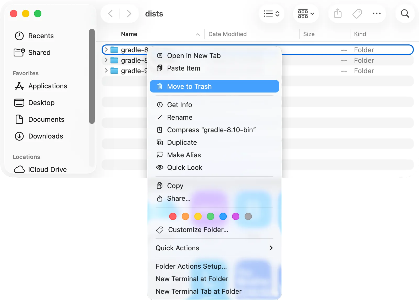Expand the second gradle-8 folder row
Screen dimensions: 419x300
pos(106,60)
